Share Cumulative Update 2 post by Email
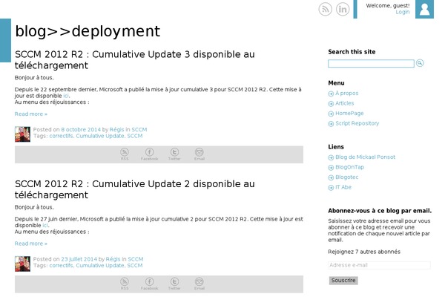The width and height of the screenshot is (445, 297). coord(200,284)
